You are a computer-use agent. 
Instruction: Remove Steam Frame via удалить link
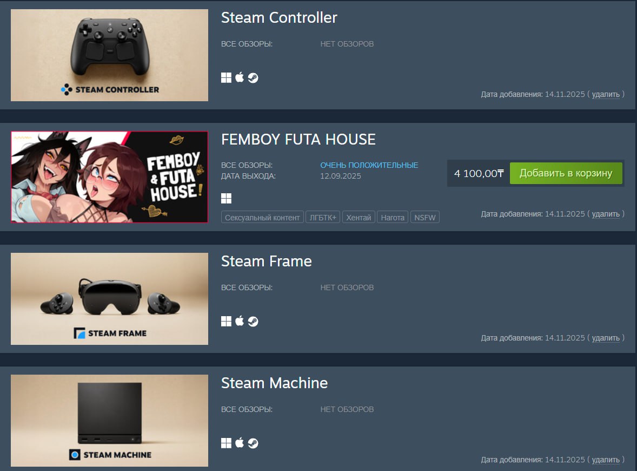coord(606,338)
